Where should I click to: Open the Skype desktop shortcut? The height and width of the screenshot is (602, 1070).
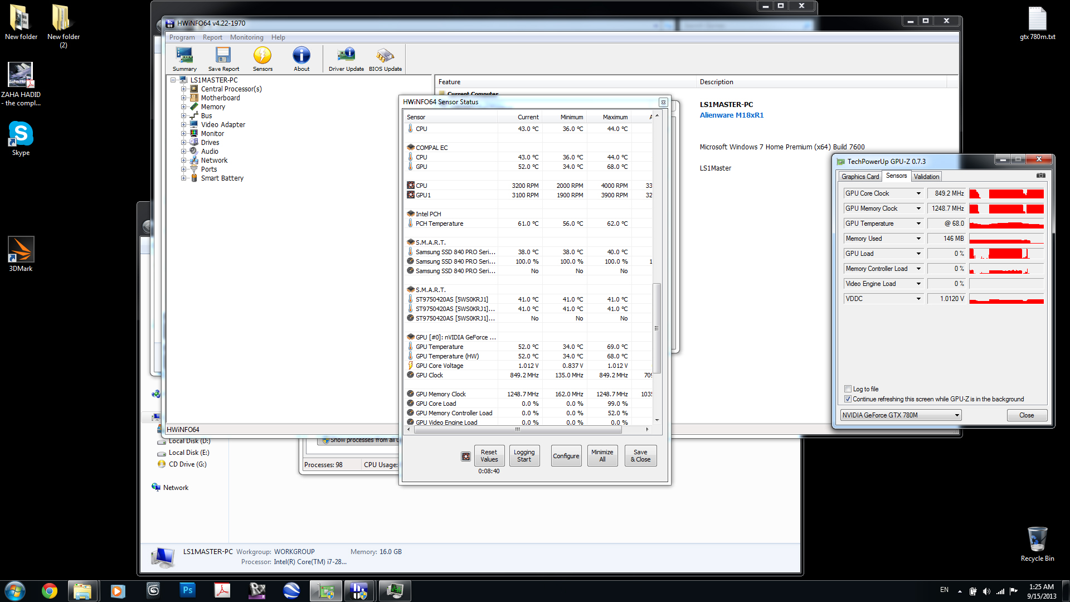tap(21, 139)
